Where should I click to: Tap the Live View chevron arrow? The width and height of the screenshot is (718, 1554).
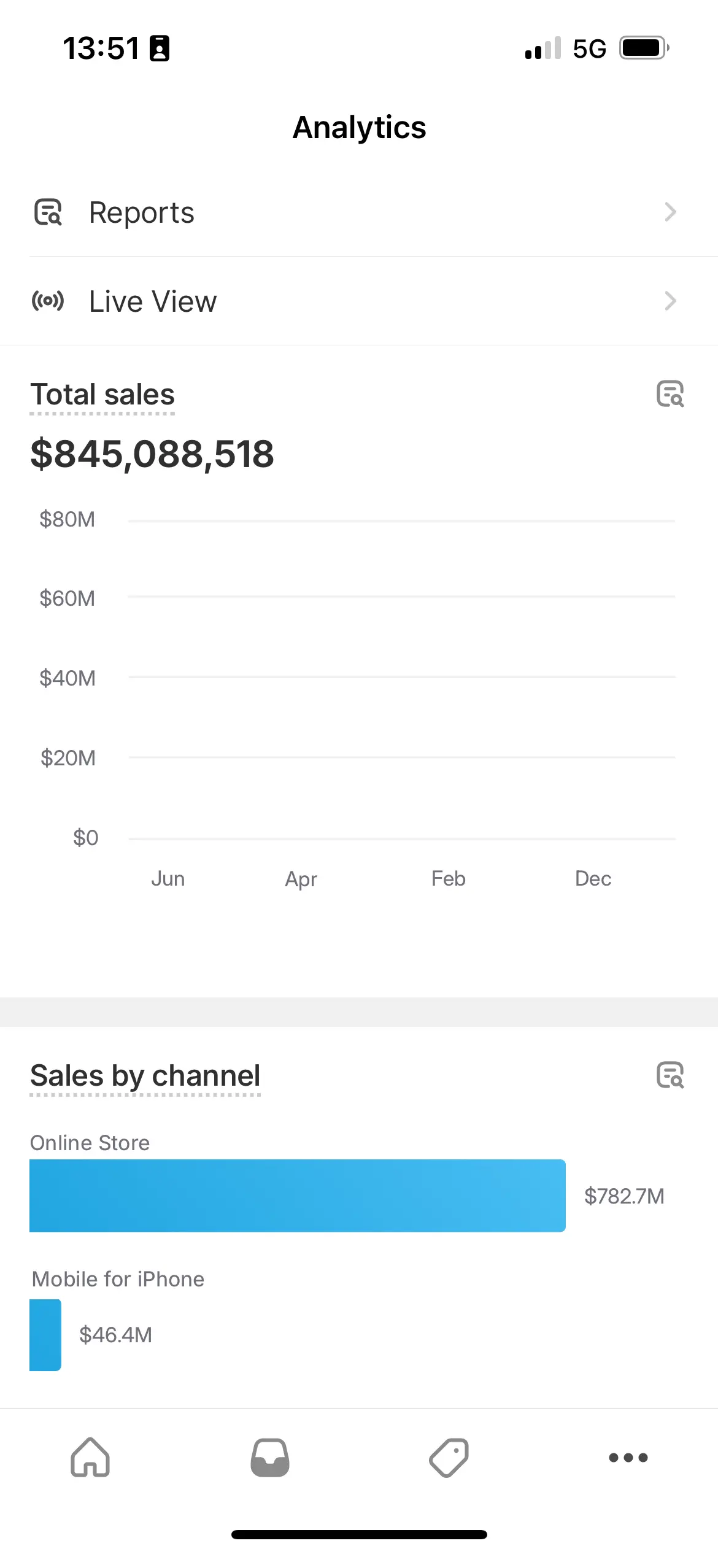(670, 301)
